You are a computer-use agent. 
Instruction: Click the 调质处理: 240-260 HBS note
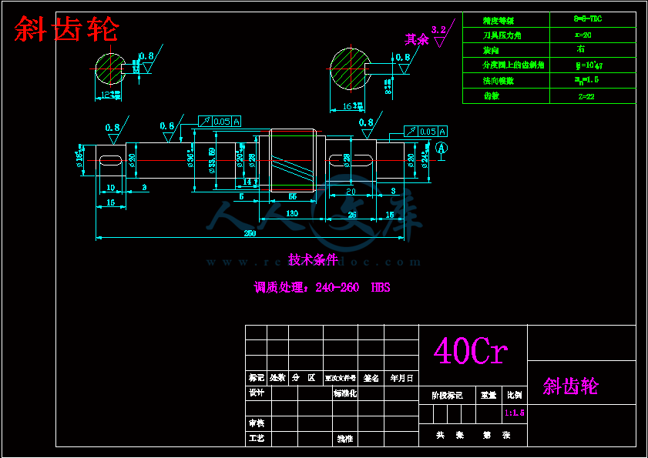coord(322,287)
